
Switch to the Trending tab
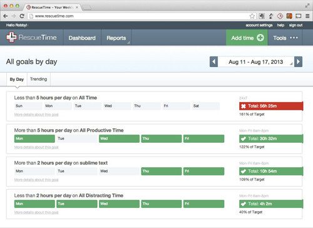(x=39, y=79)
